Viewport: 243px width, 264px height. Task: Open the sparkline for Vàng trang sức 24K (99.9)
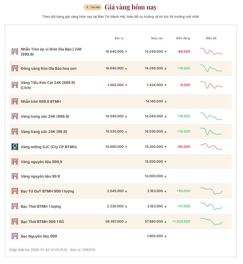coord(211,131)
